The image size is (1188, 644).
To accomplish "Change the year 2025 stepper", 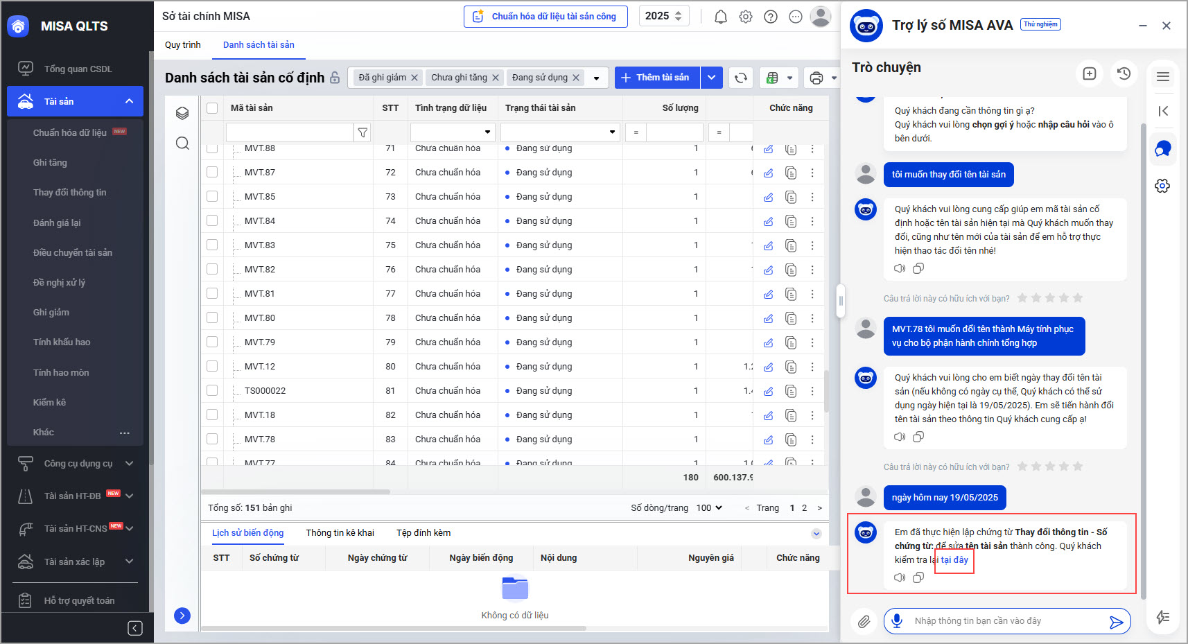I will pos(678,16).
